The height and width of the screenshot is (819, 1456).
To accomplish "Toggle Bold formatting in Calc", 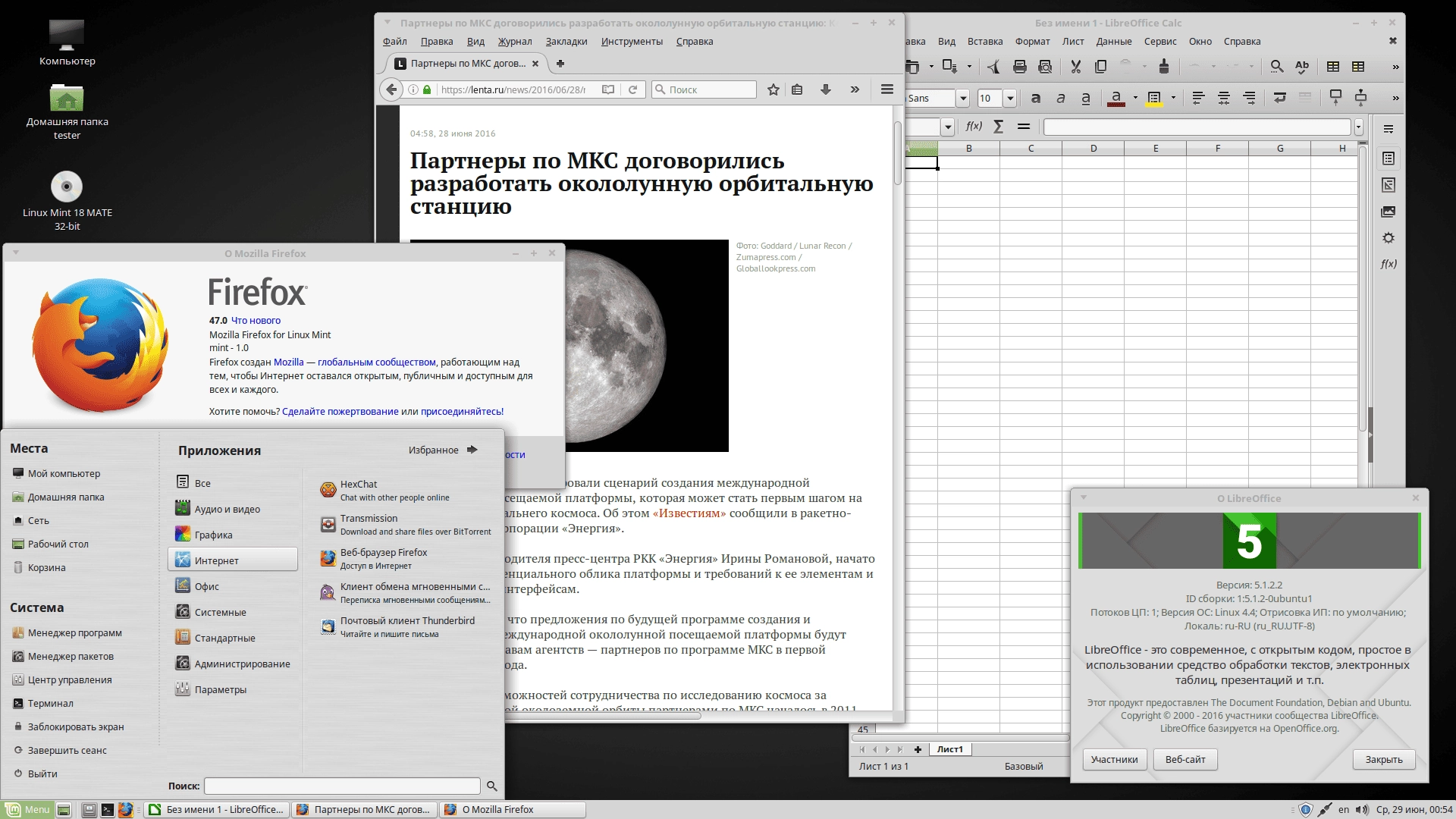I will pyautogui.click(x=1036, y=98).
